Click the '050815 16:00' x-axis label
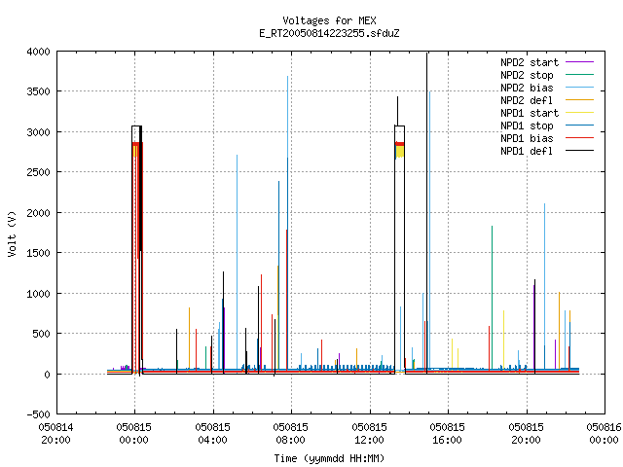The width and height of the screenshot is (623, 467). (x=447, y=434)
